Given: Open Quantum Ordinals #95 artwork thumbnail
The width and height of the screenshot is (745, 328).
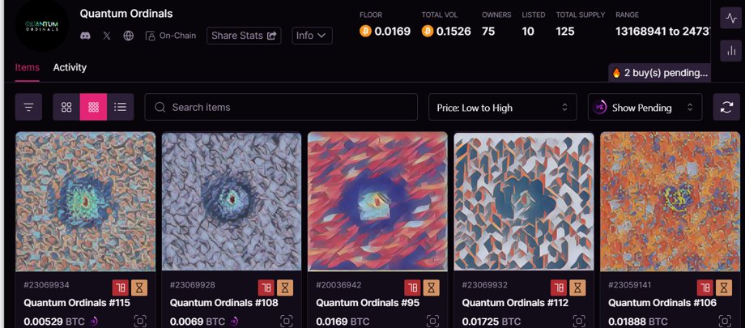Looking at the screenshot, I should tap(377, 202).
